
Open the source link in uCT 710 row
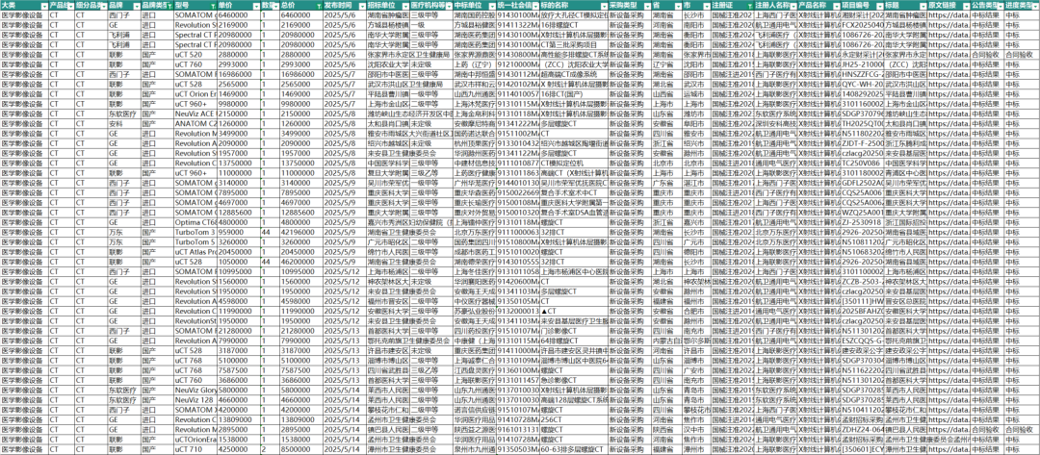coord(949,449)
